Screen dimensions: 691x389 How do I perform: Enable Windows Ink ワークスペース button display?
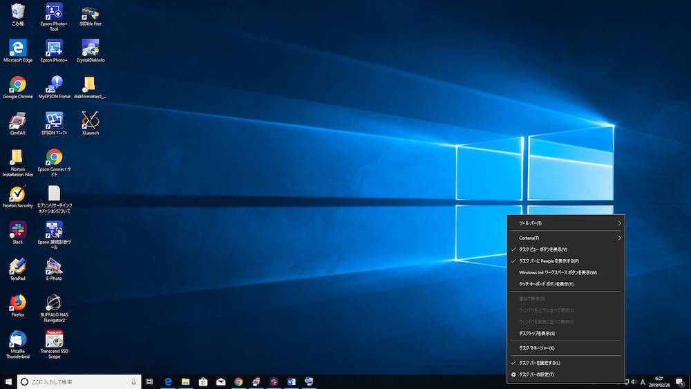click(x=566, y=272)
